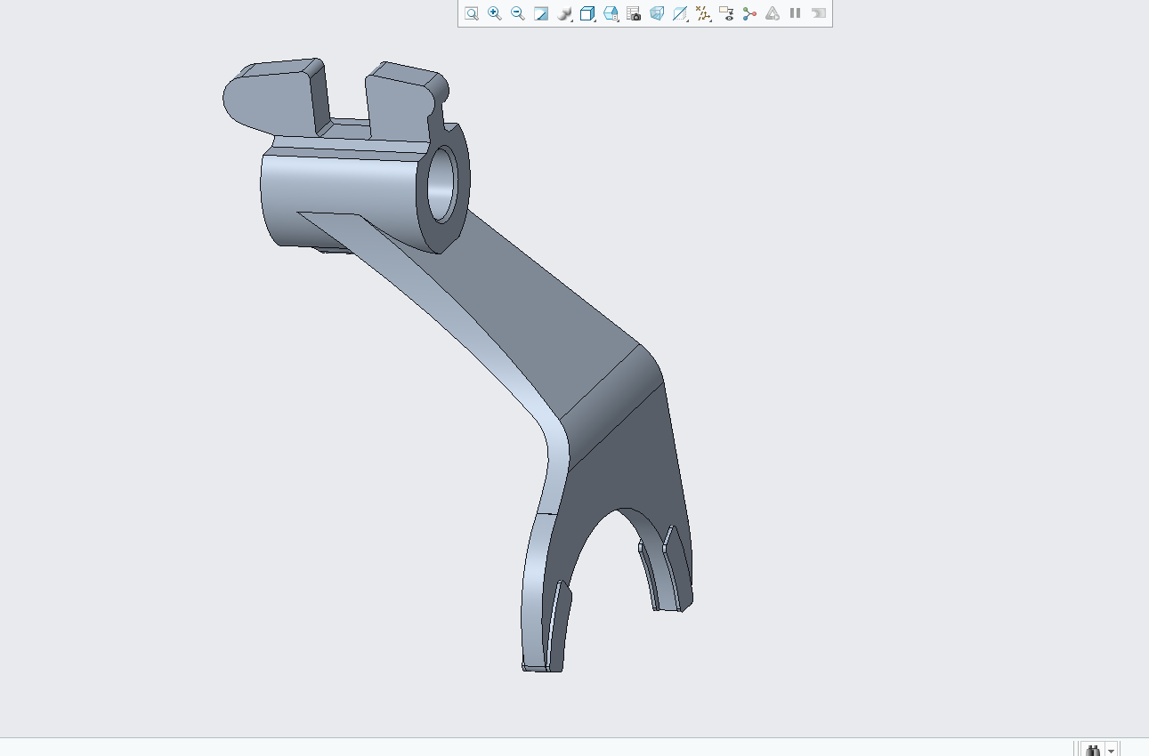Toggle the Annotation Display icon

point(726,13)
